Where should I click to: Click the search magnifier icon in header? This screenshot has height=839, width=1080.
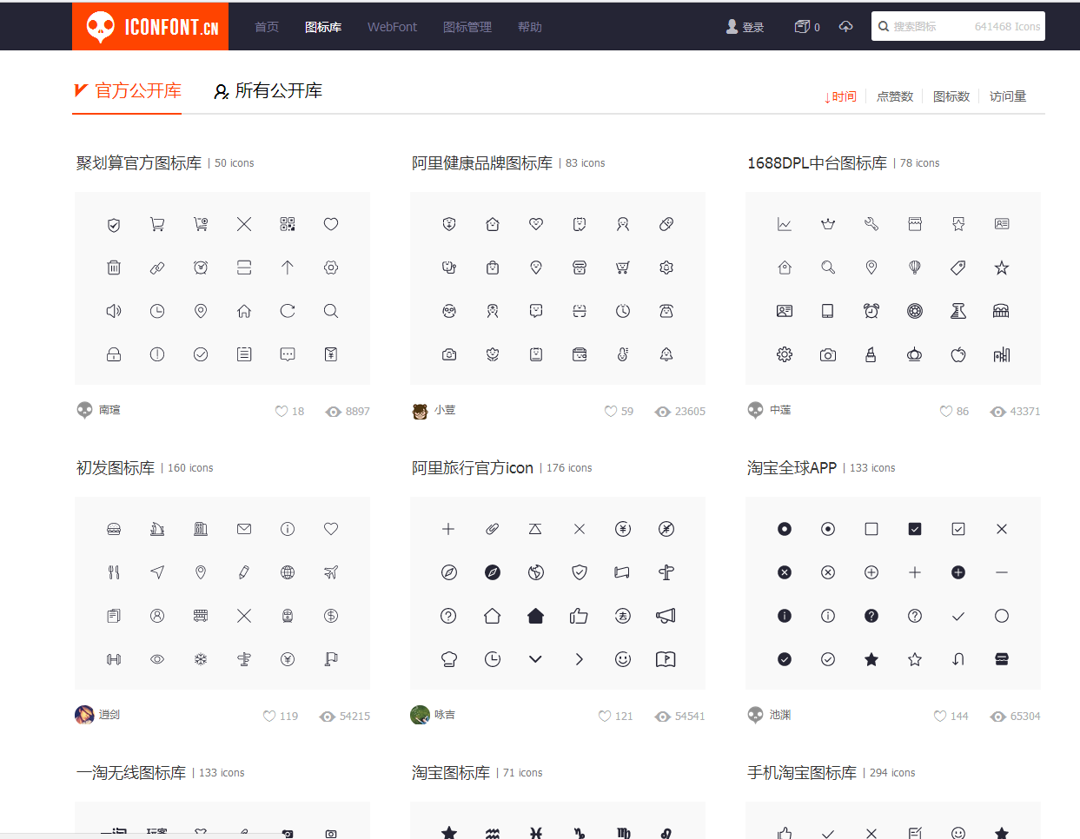pos(884,27)
